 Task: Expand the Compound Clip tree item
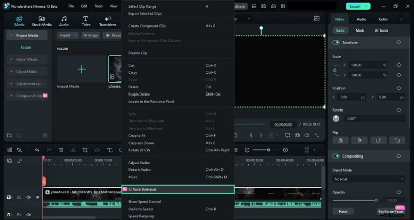click(11, 96)
